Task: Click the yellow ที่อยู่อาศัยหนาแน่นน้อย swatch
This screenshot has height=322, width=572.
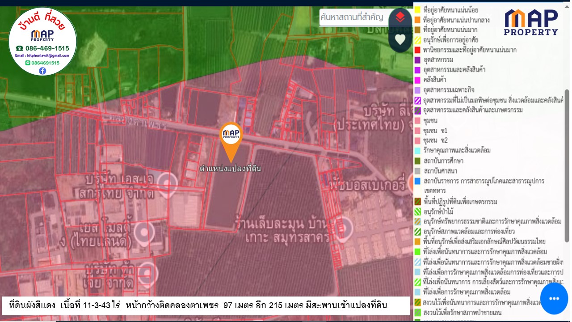Action: [x=417, y=10]
